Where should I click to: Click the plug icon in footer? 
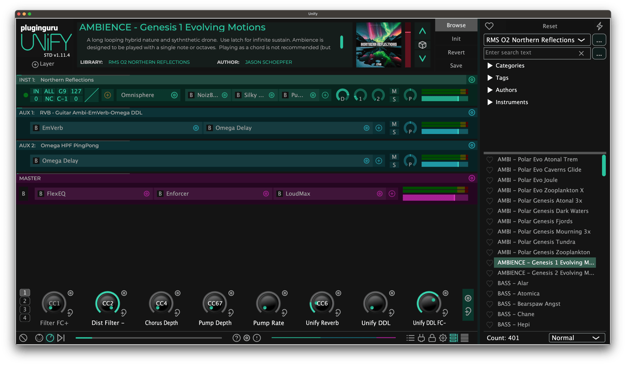(421, 338)
